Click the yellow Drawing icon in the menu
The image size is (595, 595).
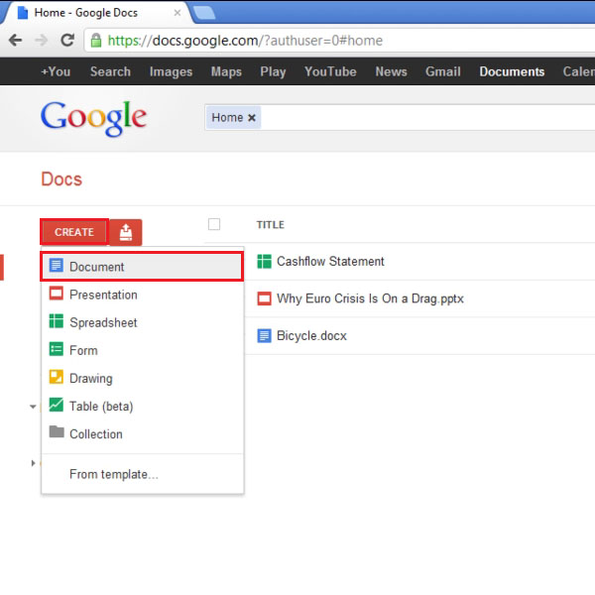pyautogui.click(x=57, y=377)
